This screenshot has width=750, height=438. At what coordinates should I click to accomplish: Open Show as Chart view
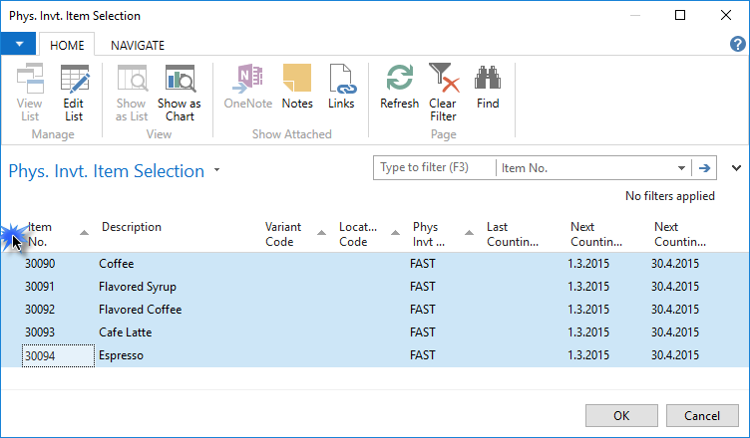click(180, 92)
